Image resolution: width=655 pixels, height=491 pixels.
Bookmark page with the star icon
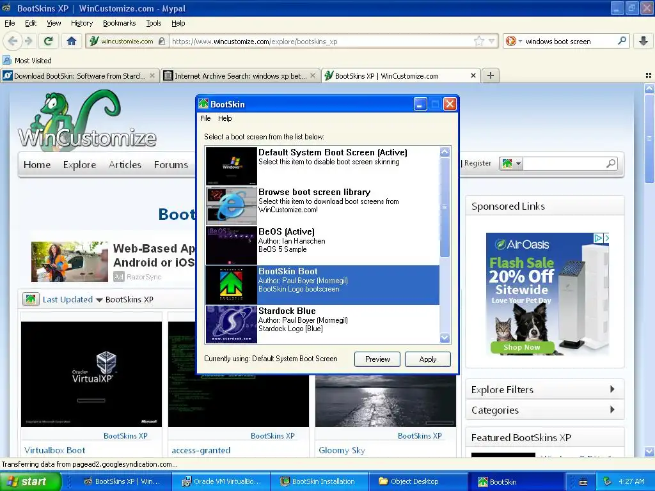(x=478, y=41)
